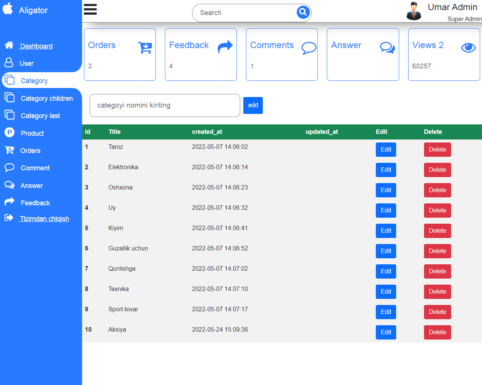Viewport: 482px width, 385px height.
Task: Click the Aligator apple logo
Action: (x=8, y=8)
